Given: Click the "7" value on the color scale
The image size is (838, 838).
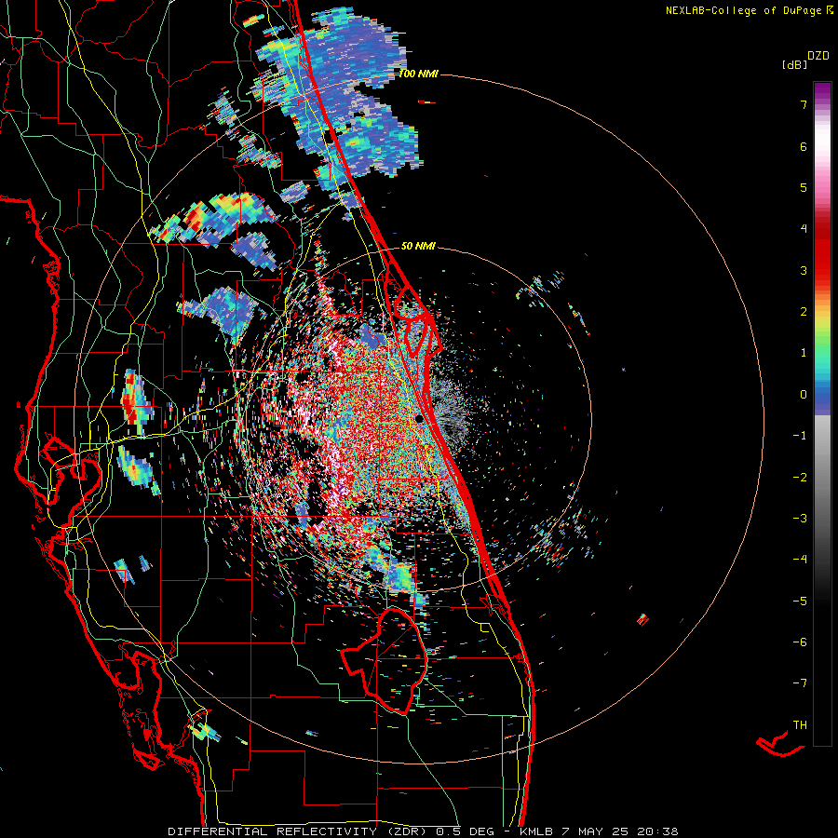Looking at the screenshot, I should [804, 104].
